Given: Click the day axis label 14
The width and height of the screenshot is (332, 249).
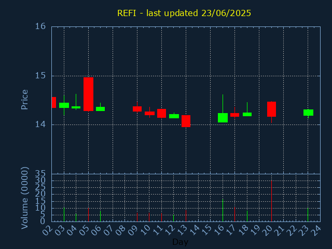Looking at the screenshot, I should pos(193,230).
